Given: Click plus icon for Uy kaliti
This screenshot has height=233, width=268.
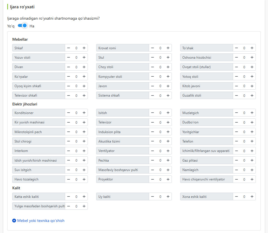Looking at the screenshot, I should [168, 197].
